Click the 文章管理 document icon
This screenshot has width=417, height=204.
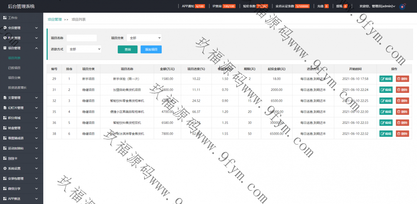[5, 98]
